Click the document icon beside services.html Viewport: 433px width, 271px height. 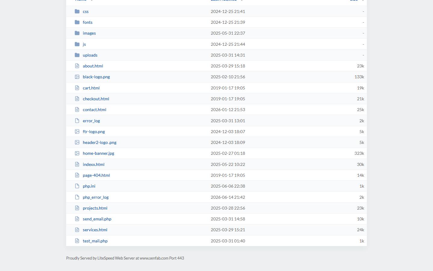[77, 230]
